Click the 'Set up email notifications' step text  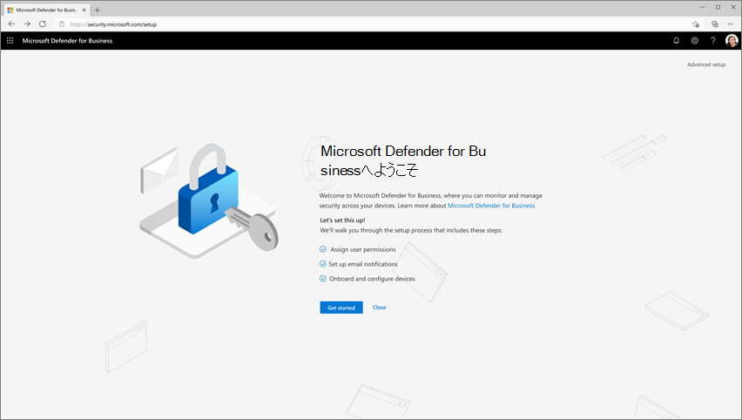click(363, 264)
